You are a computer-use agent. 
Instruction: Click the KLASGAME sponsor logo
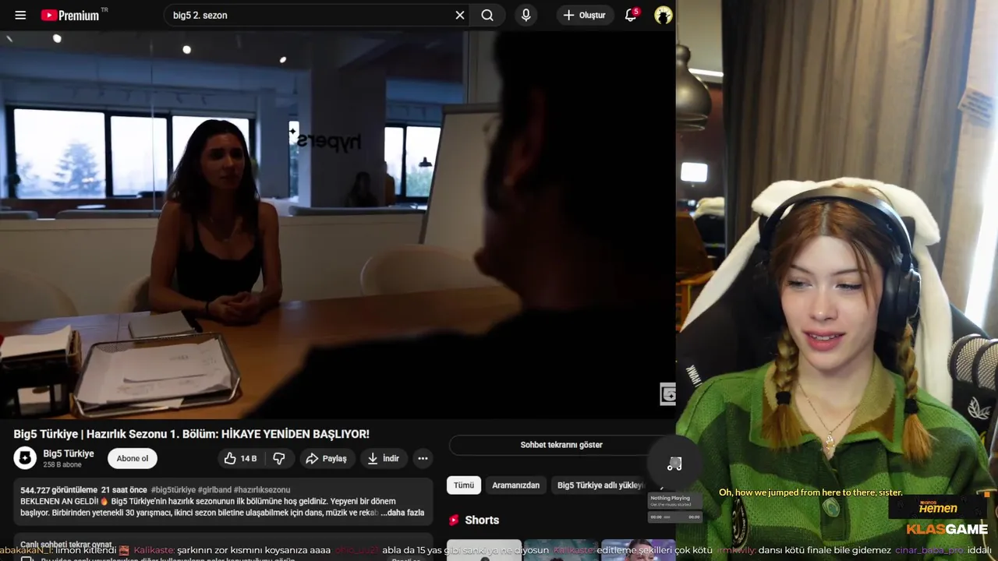point(947,530)
